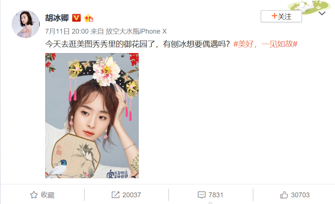Enlarge the posted portrait photo

point(92,116)
